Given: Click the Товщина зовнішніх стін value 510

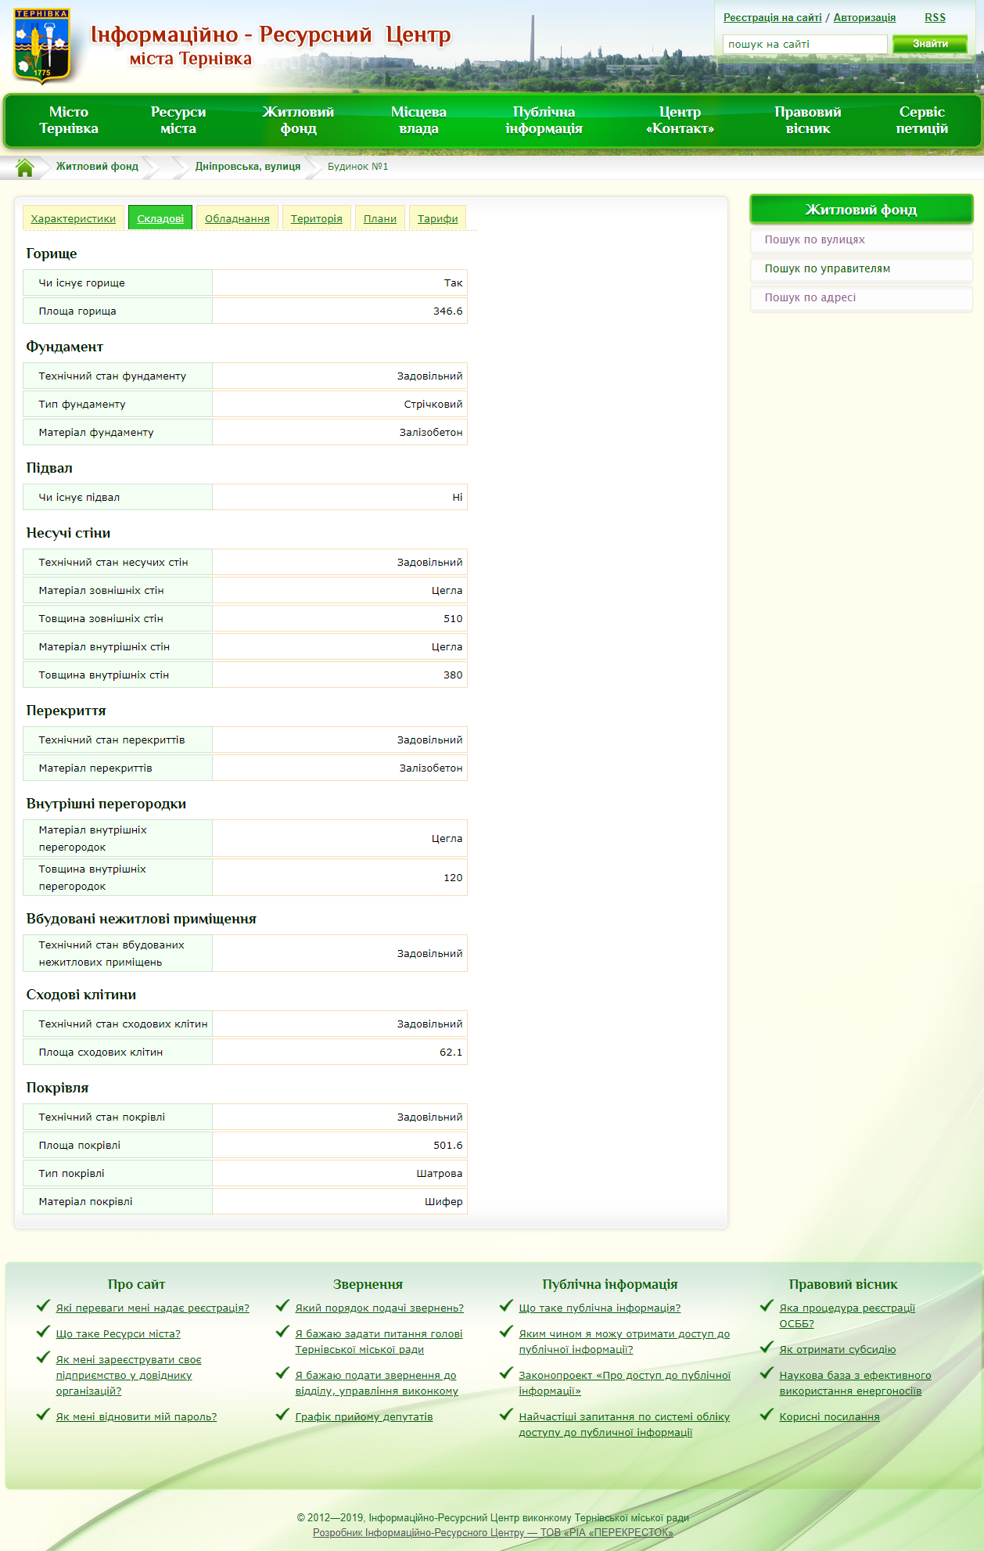Looking at the screenshot, I should tap(453, 618).
